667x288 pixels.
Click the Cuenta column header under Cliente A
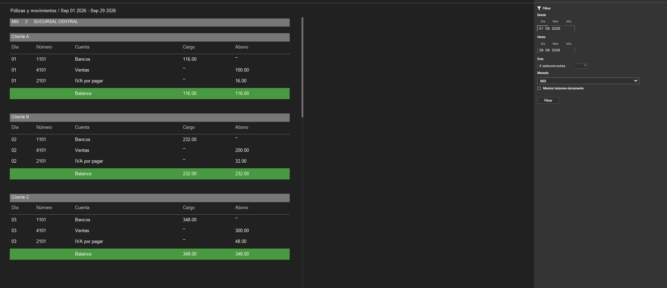(82, 47)
